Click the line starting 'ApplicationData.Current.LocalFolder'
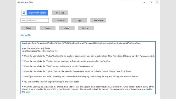The height and width of the screenshot is (99, 176). pyautogui.click(x=81, y=43)
